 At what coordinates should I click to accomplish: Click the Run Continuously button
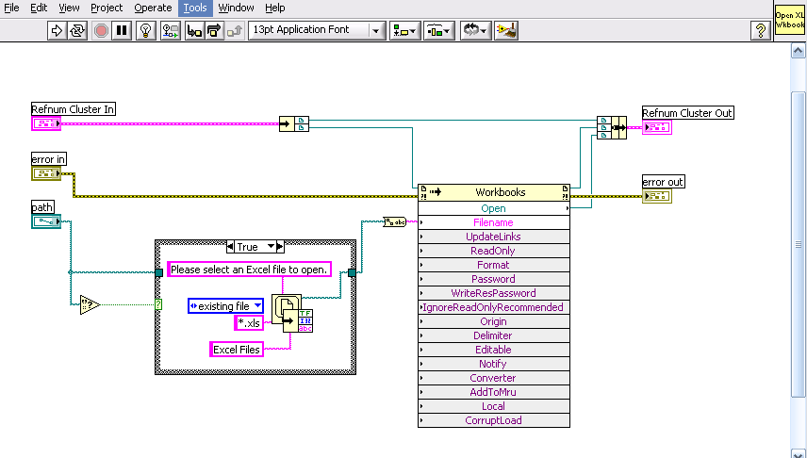[x=77, y=31]
